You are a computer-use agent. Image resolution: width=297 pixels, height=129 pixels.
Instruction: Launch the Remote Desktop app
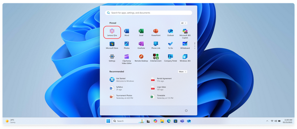[141, 58]
